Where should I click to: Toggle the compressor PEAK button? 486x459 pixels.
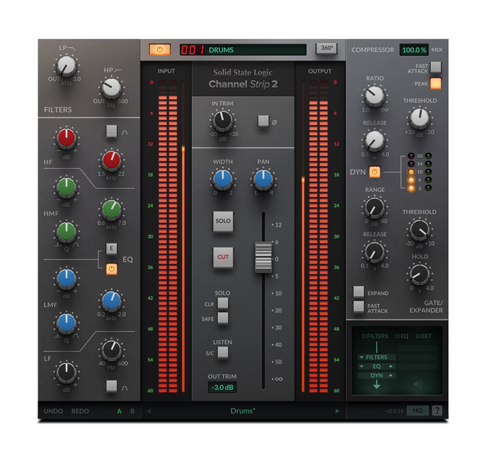pyautogui.click(x=436, y=84)
